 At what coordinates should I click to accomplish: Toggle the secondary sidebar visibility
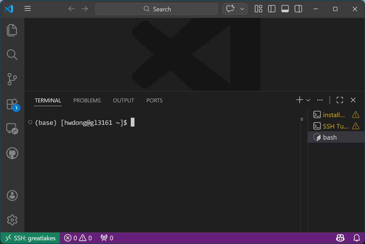[298, 9]
